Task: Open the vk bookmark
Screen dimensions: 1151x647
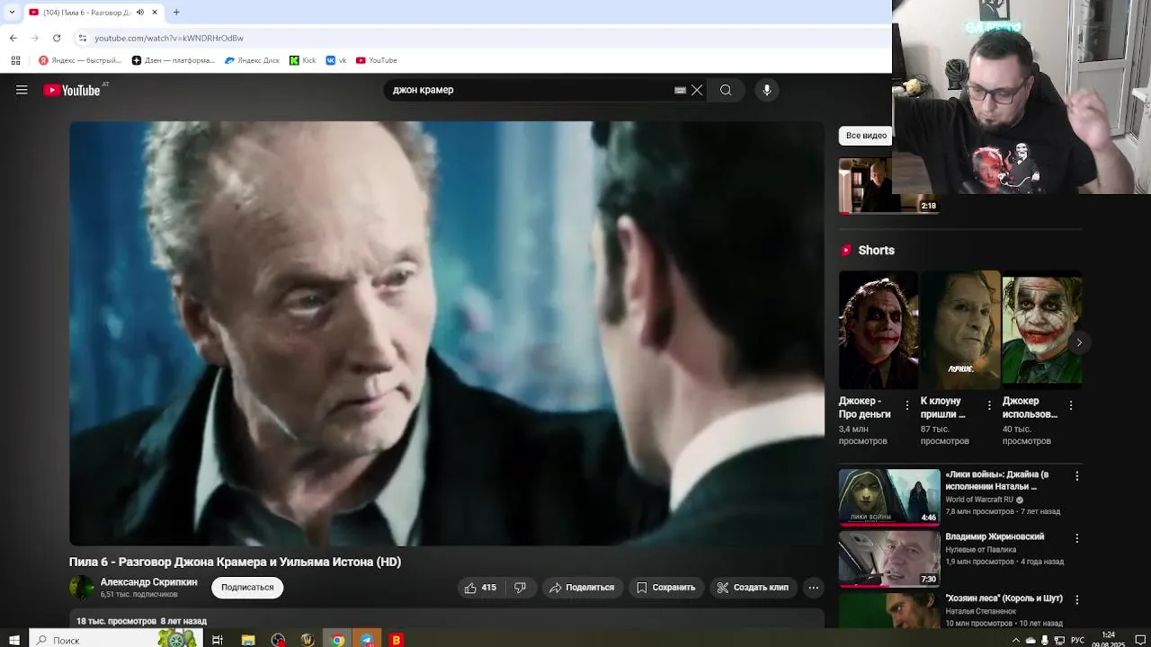Action: [336, 60]
